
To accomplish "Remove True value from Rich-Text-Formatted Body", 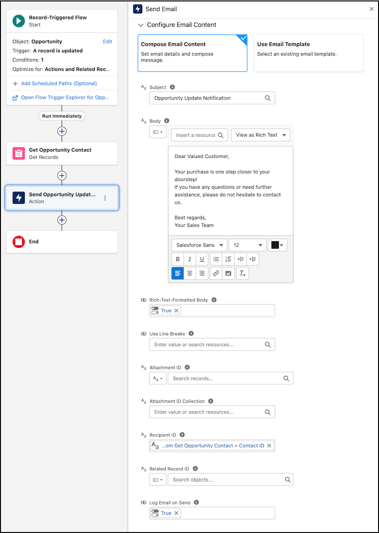I will click(177, 310).
